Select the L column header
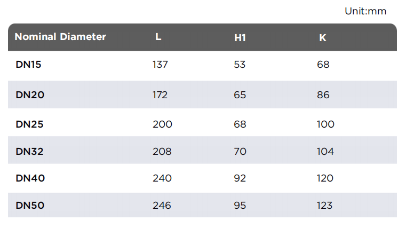414x228 pixels. [158, 37]
